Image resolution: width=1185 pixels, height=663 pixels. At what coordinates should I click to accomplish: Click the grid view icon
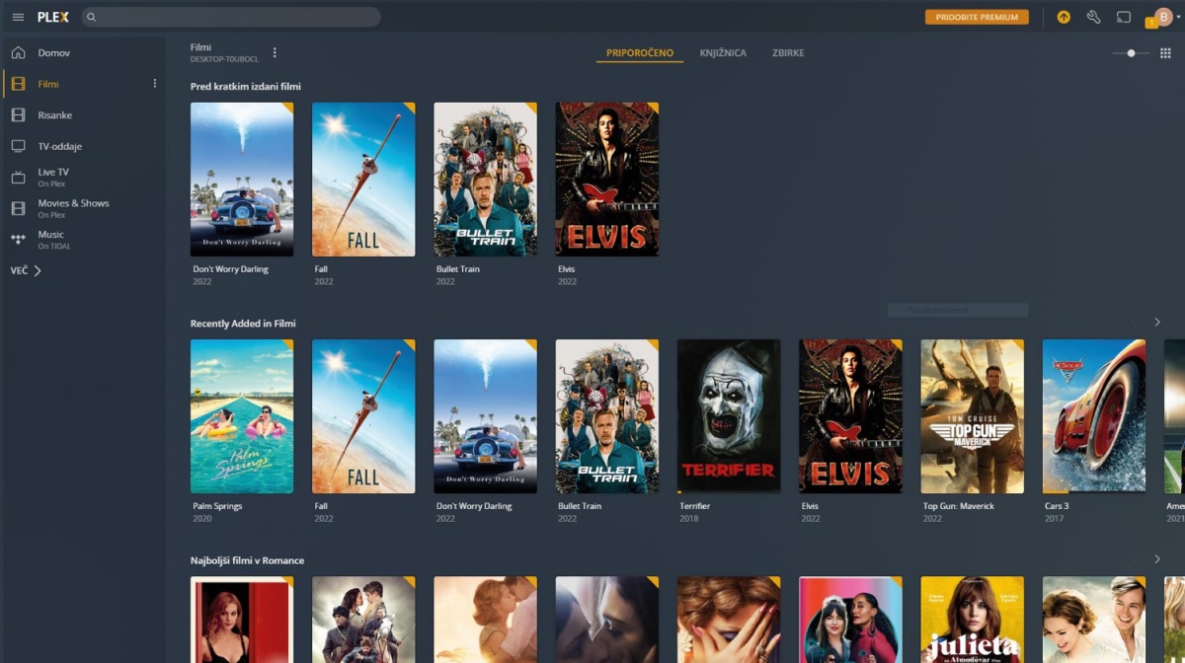click(1165, 52)
